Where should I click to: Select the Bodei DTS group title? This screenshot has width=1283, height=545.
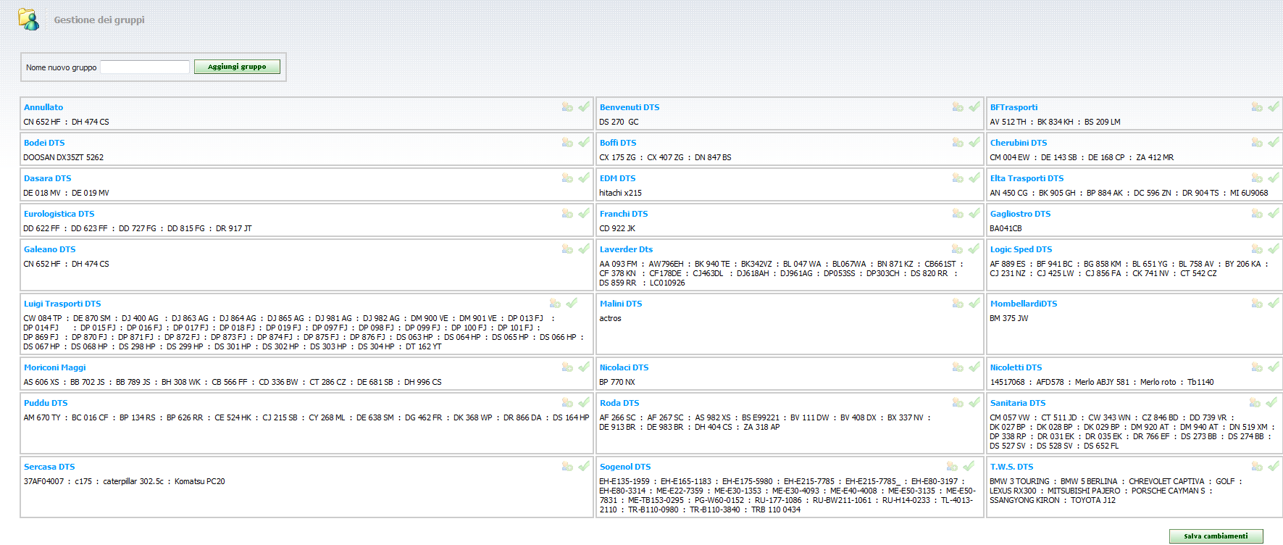tap(44, 143)
